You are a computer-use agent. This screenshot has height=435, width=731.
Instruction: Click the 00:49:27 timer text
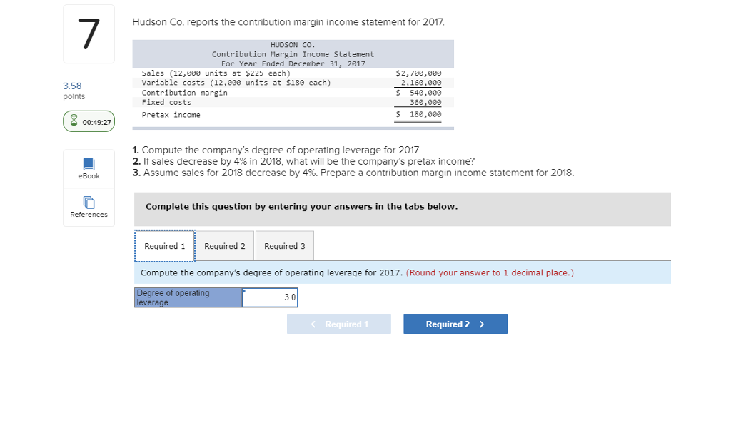pyautogui.click(x=96, y=122)
